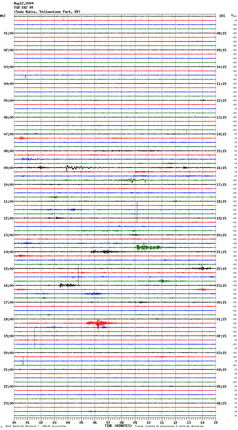Click the UTC time zone header
Image resolution: width=238 pixels, height=430 pixels.
[x=222, y=16]
